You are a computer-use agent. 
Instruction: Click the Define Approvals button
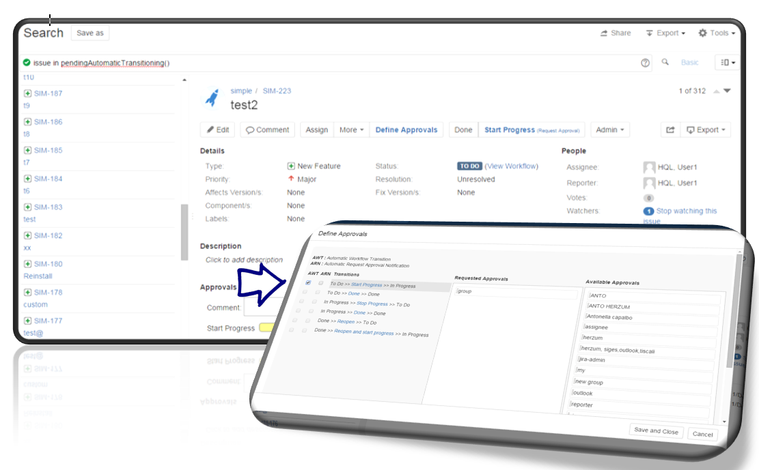point(406,130)
